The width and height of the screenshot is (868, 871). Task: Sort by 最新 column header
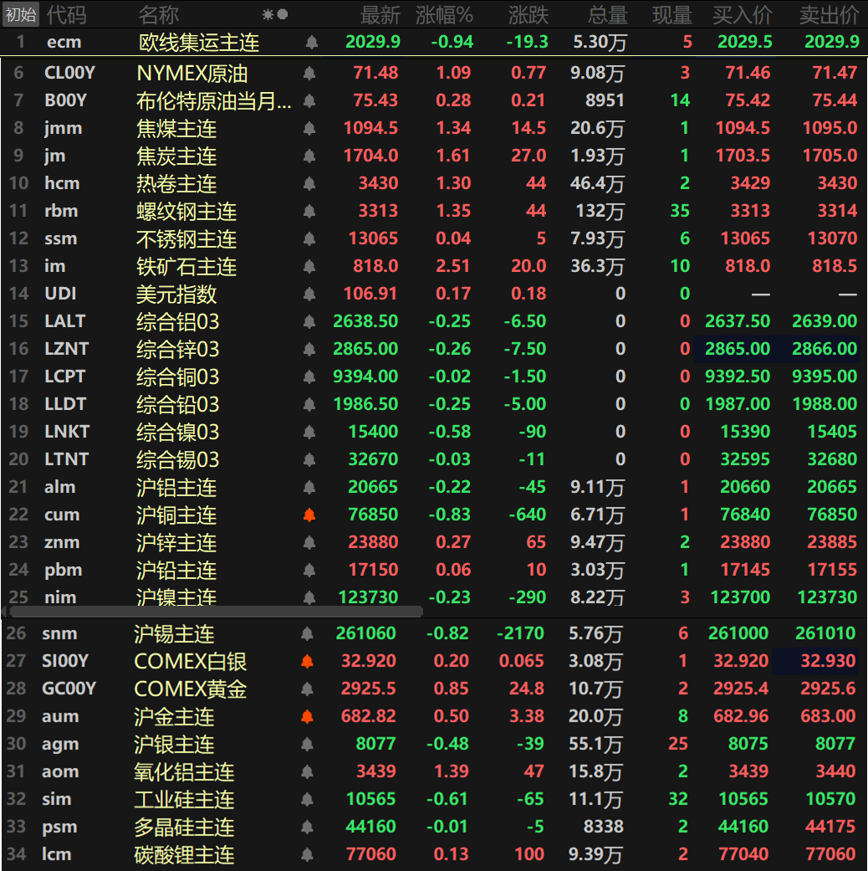pos(380,14)
